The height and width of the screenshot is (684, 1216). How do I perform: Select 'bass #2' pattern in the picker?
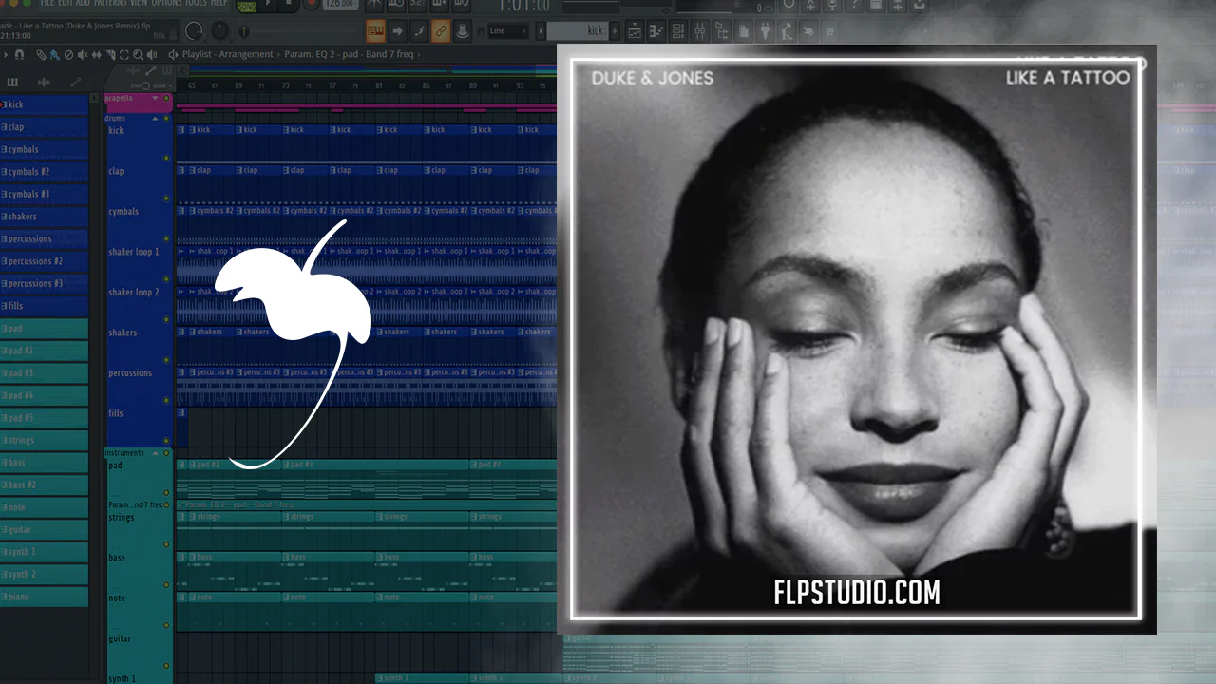44,484
